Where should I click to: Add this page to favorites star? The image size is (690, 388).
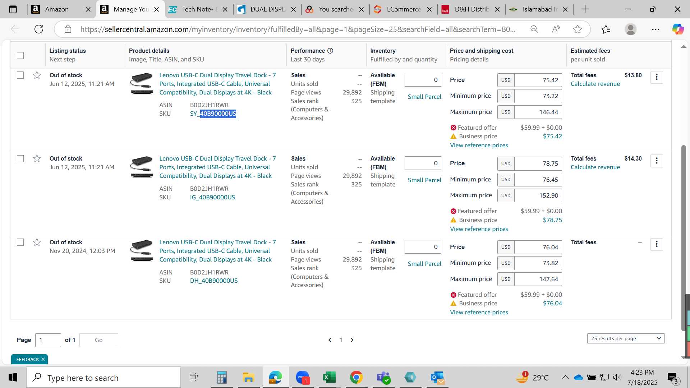(578, 29)
